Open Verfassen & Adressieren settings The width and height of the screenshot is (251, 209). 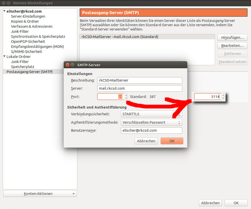point(32,26)
